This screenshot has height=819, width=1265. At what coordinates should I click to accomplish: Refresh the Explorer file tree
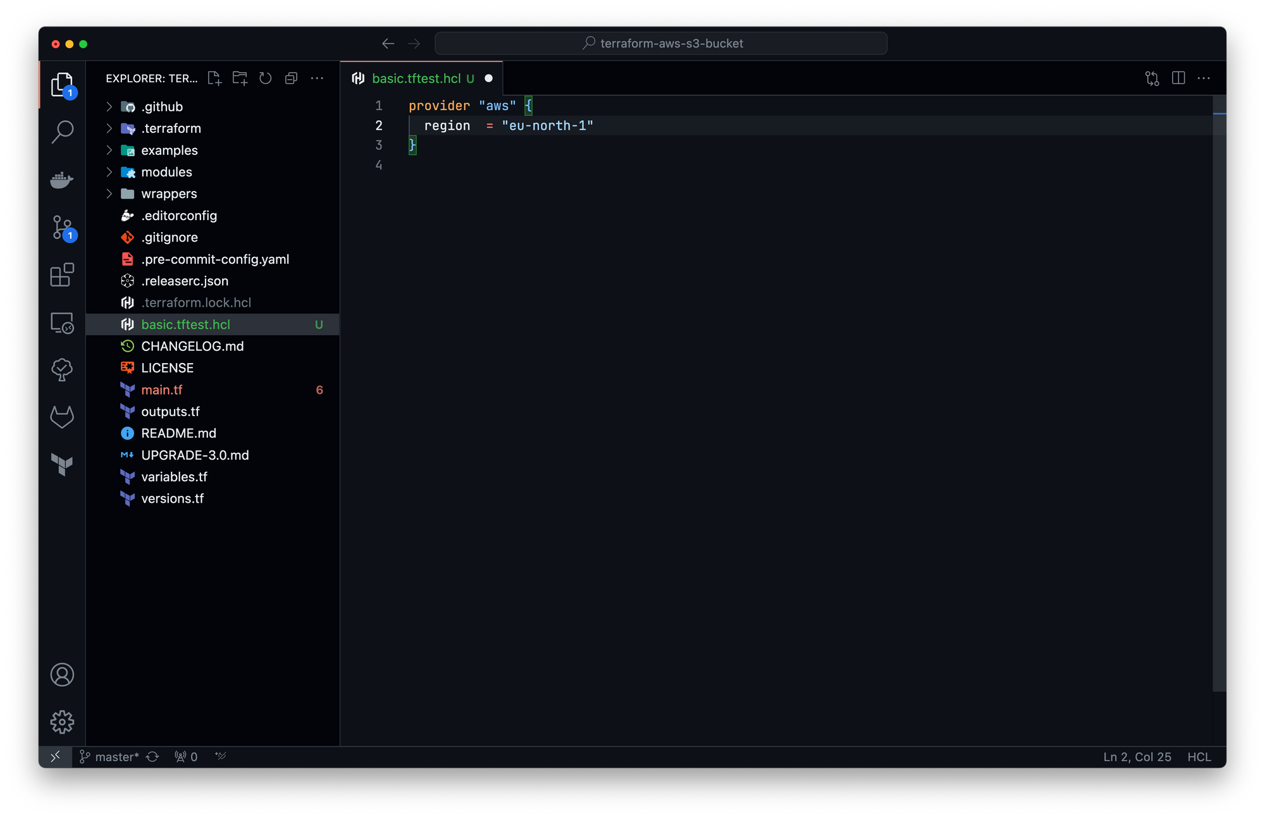(266, 78)
